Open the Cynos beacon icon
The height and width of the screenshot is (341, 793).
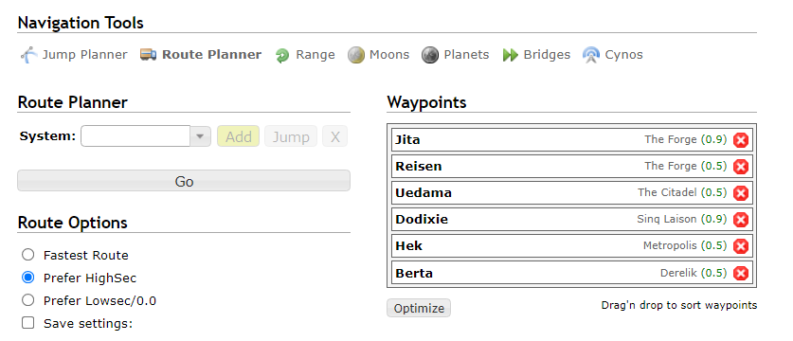coord(590,55)
